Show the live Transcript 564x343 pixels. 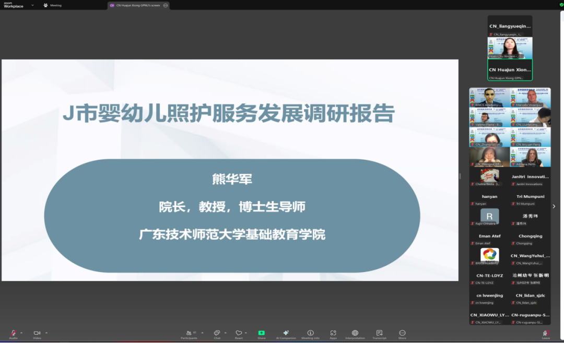point(379,334)
